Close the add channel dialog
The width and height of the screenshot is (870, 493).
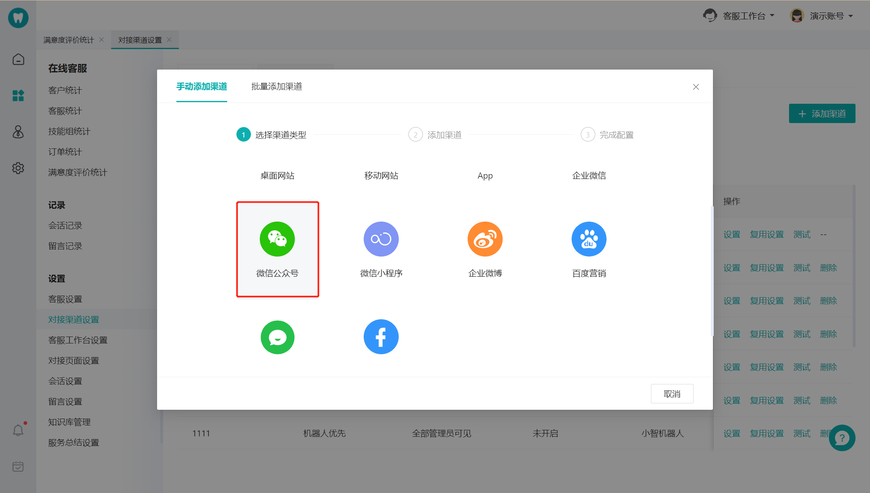pyautogui.click(x=696, y=87)
